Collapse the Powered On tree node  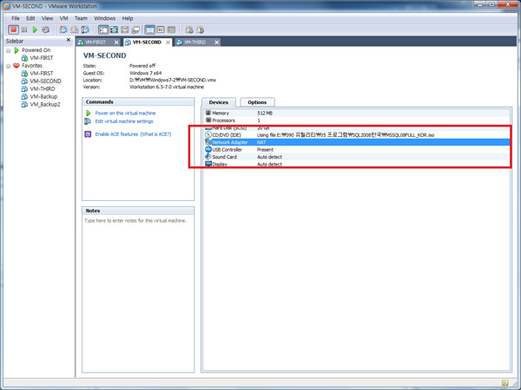[x=9, y=51]
